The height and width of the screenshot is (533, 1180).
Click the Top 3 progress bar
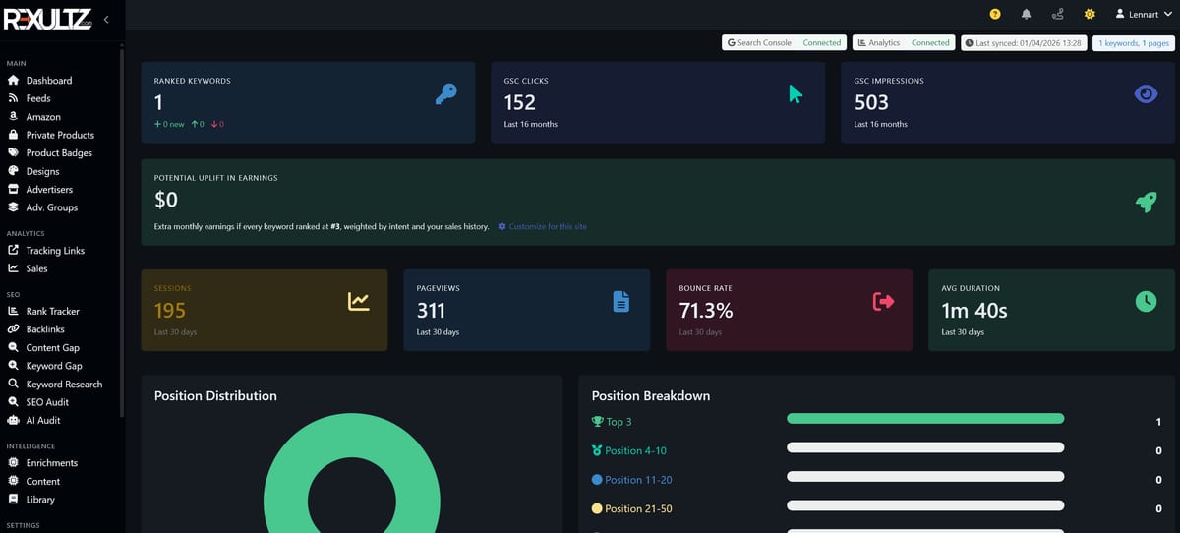click(925, 419)
